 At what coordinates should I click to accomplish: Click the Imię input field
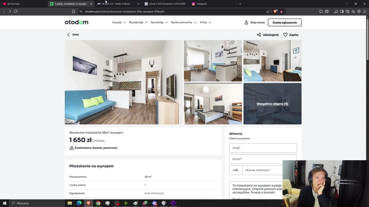tap(263, 148)
